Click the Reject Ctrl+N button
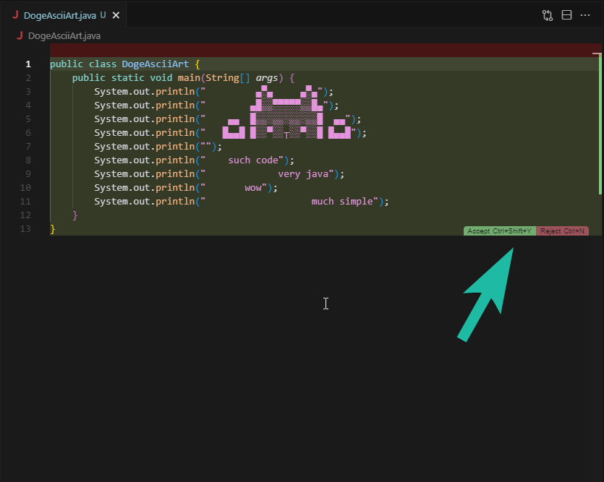Viewport: 604px width, 482px height. click(x=562, y=231)
